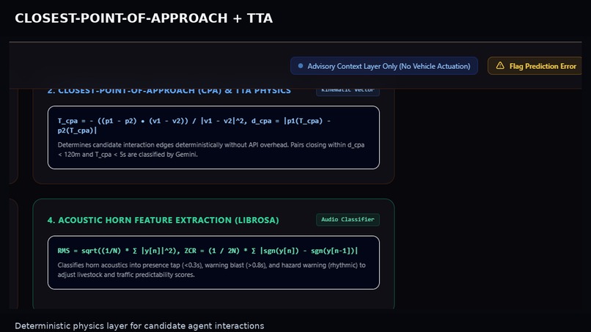This screenshot has width=591, height=332.
Task: Click the Acoustic Horn Feature Extraction heading
Action: point(163,220)
